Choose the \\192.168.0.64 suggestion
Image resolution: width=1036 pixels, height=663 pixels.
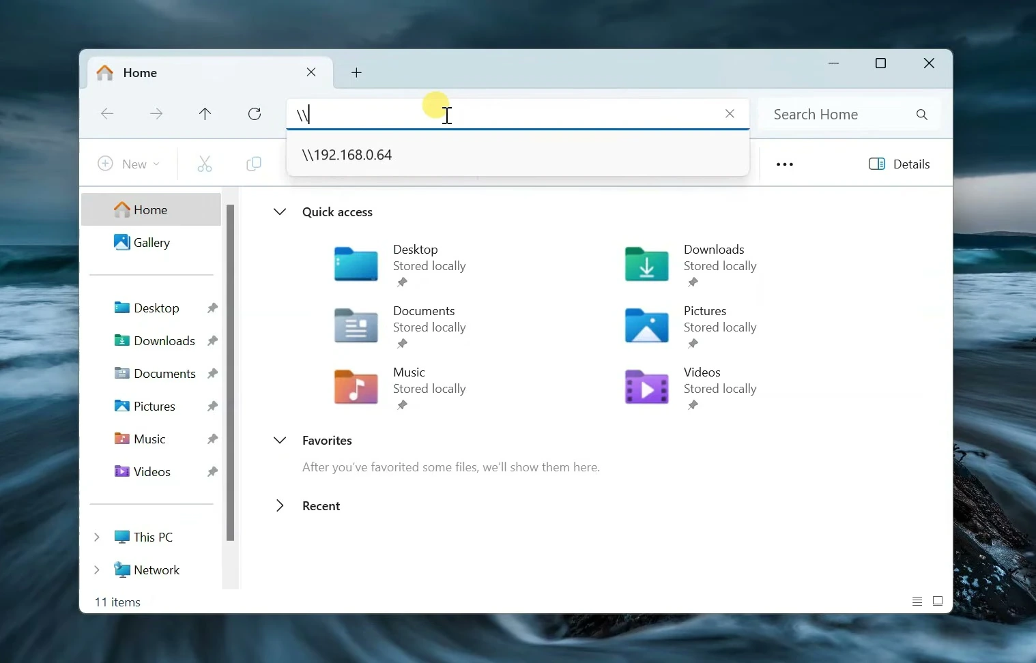point(518,155)
